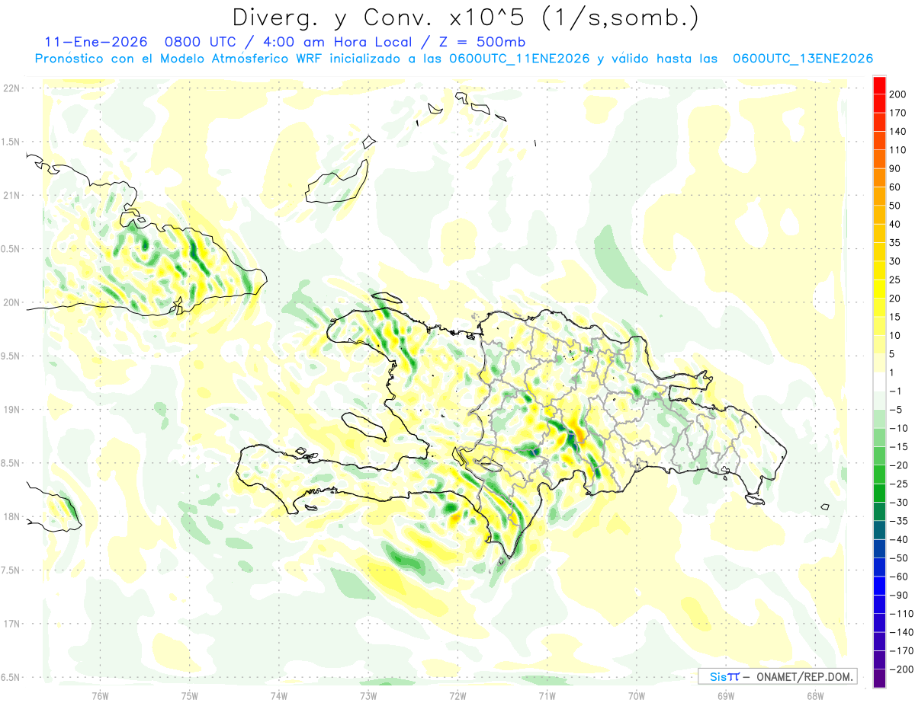
Task: Click the color bar value -35
Action: [897, 521]
